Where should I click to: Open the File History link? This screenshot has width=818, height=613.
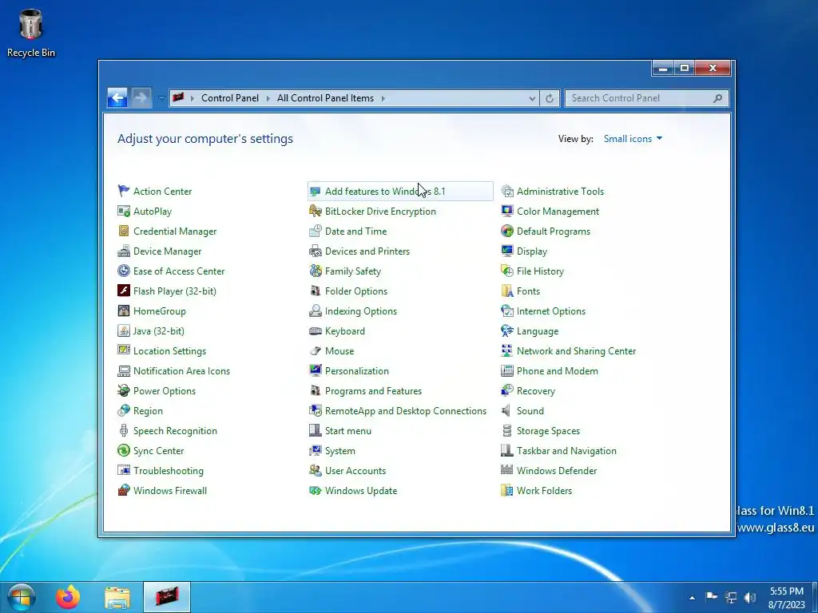540,271
